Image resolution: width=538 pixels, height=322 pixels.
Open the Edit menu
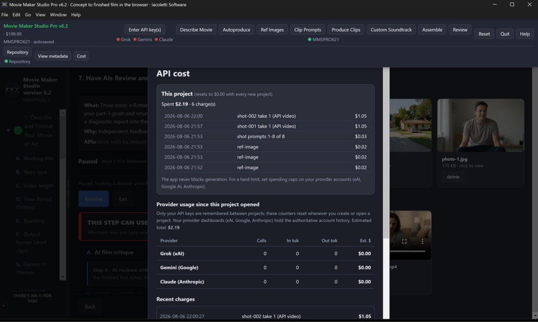[17, 15]
